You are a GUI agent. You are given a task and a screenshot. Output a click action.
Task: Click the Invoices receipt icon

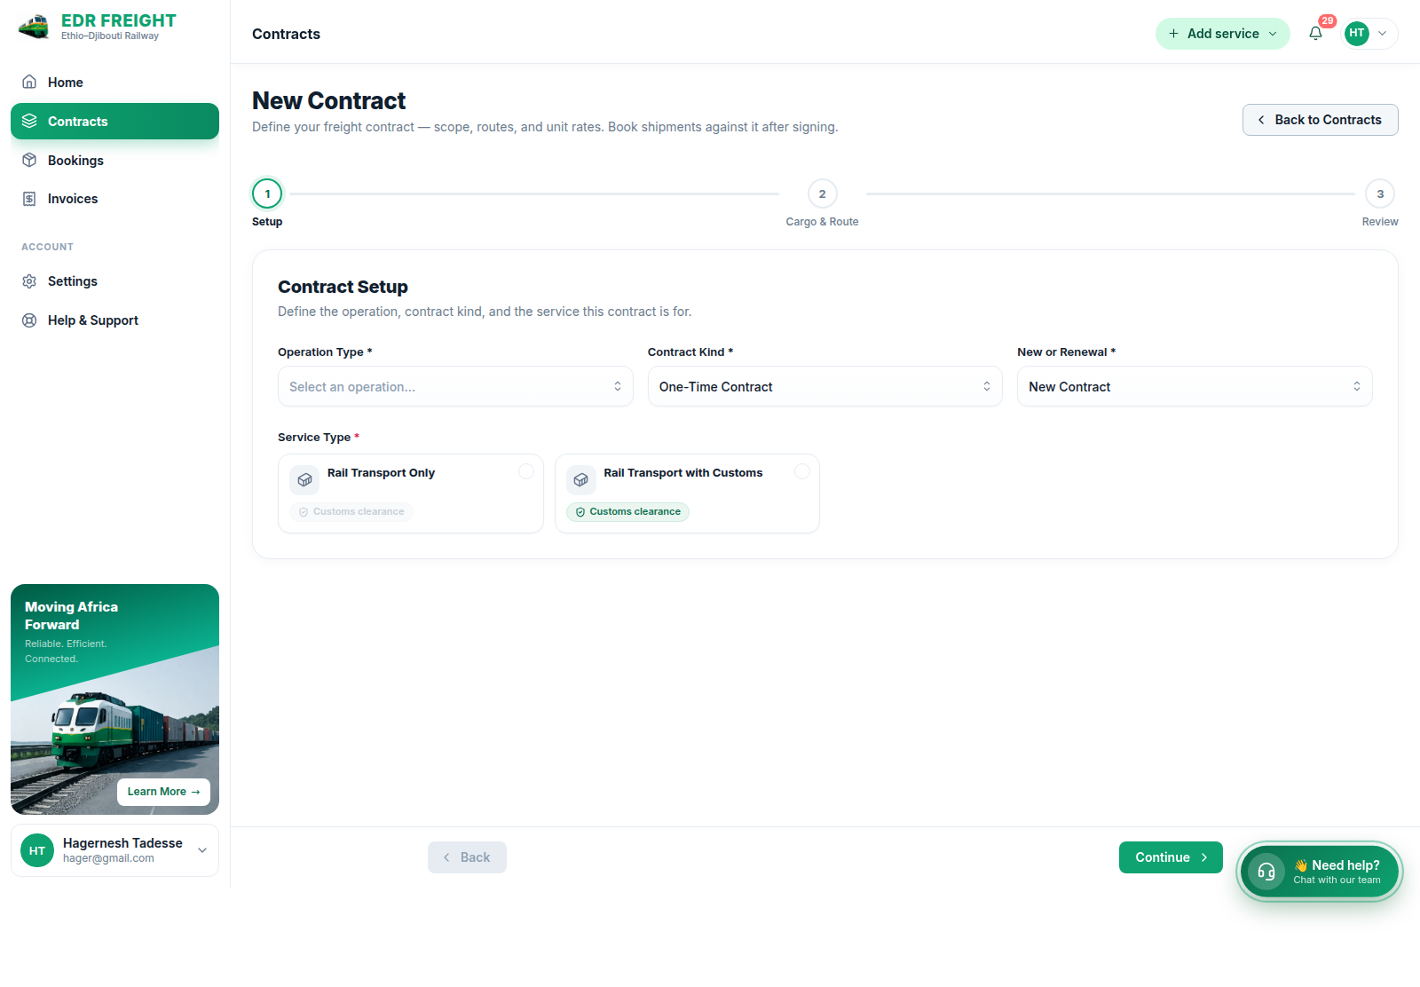[29, 199]
